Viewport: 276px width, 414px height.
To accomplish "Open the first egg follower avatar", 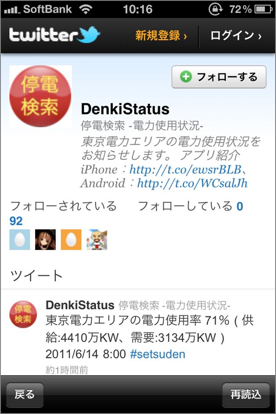I will [x=20, y=240].
